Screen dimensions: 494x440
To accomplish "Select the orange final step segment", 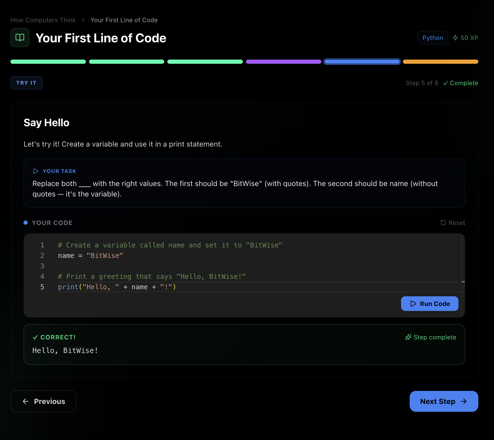I will pyautogui.click(x=440, y=62).
